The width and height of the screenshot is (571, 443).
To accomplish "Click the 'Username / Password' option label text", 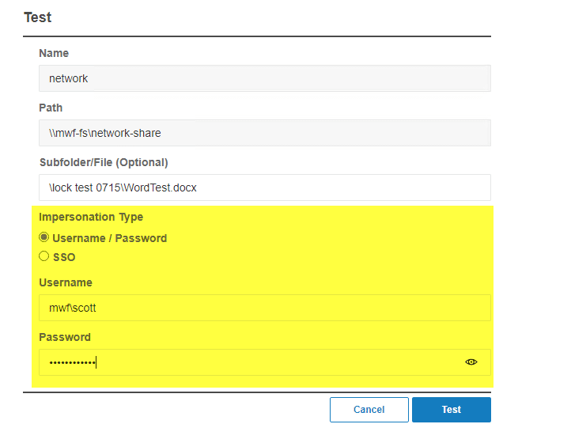I will click(x=109, y=238).
